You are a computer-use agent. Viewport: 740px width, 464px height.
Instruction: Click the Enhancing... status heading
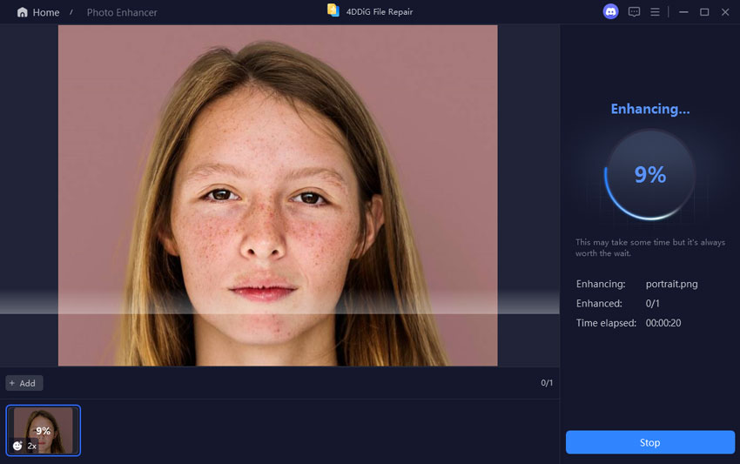pos(649,109)
